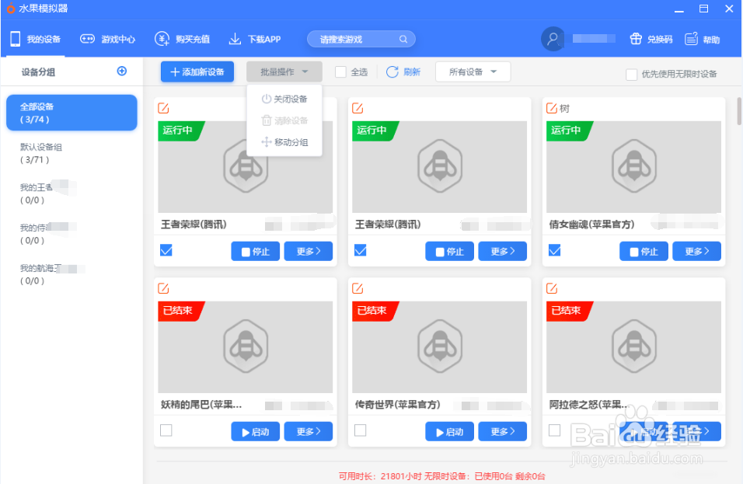
Task: Open 阿拉德之怒 device thumbnail
Action: click(x=634, y=347)
